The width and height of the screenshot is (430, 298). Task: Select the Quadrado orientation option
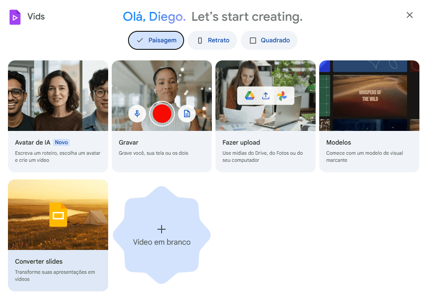pyautogui.click(x=269, y=40)
